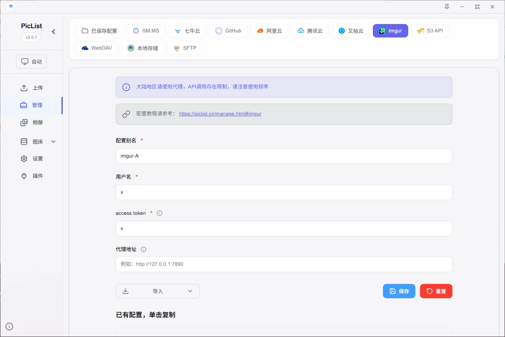
Task: Open the 相册 gallery page
Action: (x=32, y=123)
